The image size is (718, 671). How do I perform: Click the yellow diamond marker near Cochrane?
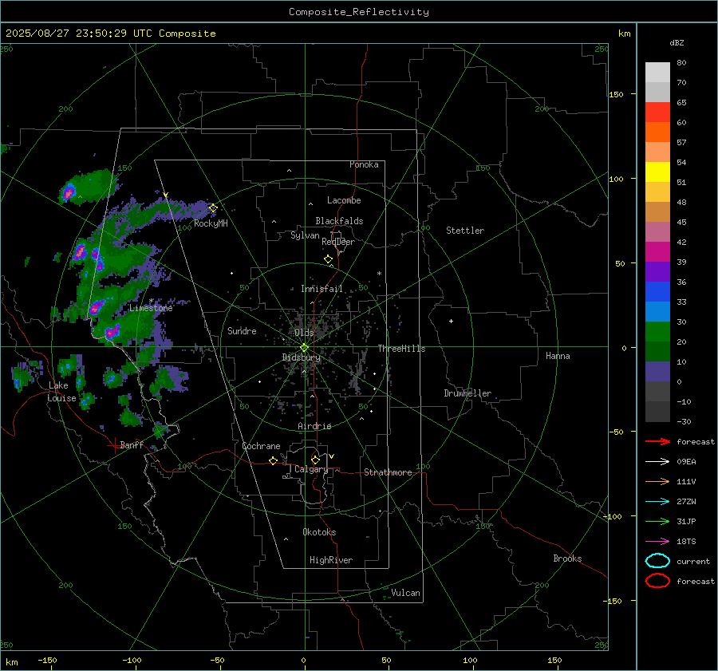(274, 460)
